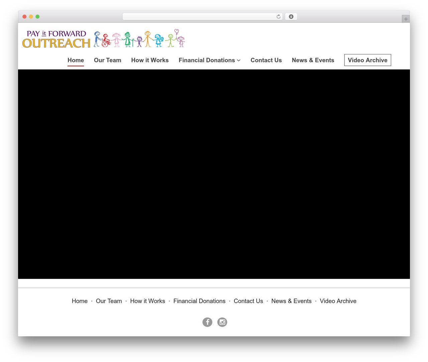This screenshot has height=362, width=428.
Task: Follow the footer Contact Us link
Action: click(248, 301)
